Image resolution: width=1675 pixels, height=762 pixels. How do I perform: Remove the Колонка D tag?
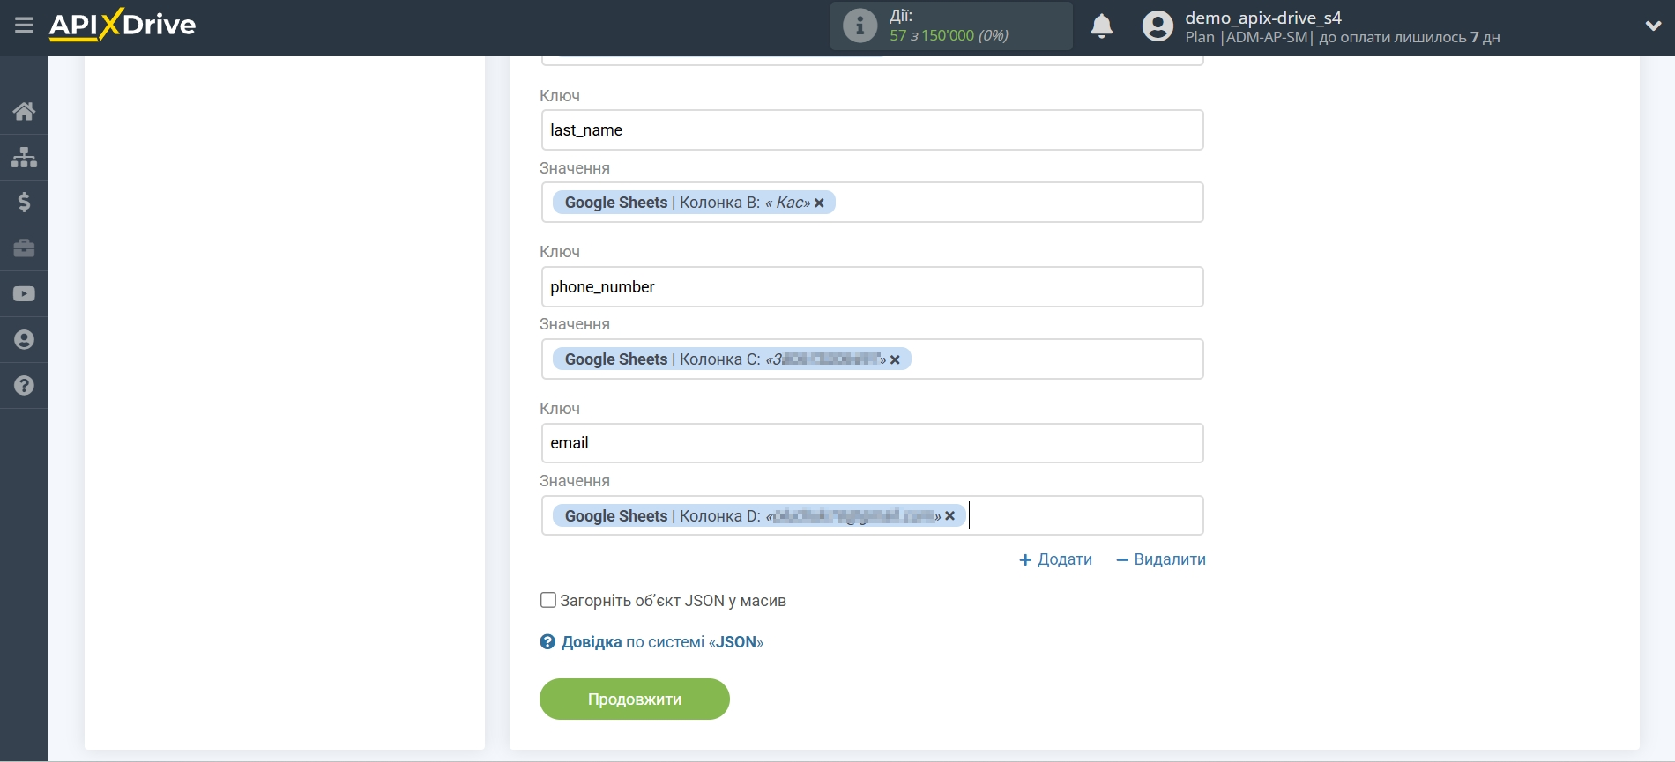click(x=949, y=516)
